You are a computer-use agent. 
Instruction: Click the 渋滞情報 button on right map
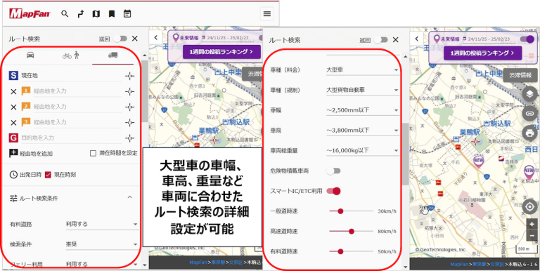point(520,75)
